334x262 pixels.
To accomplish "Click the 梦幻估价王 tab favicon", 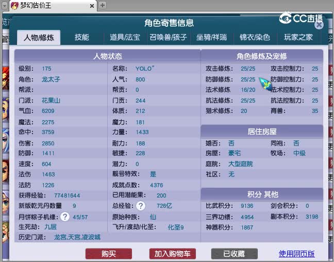I will coord(14,6).
